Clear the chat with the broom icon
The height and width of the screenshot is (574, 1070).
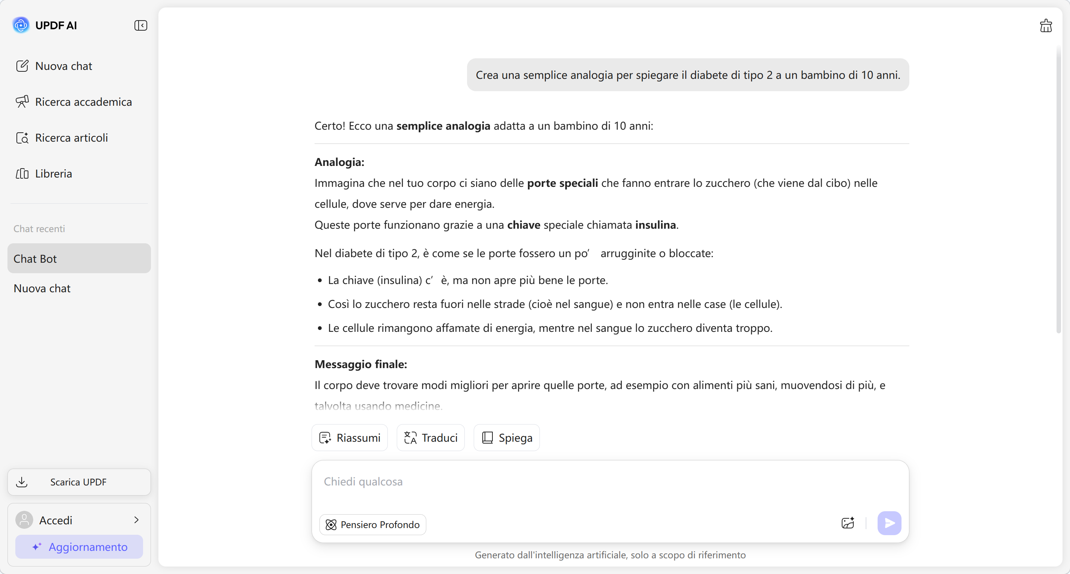[1045, 26]
